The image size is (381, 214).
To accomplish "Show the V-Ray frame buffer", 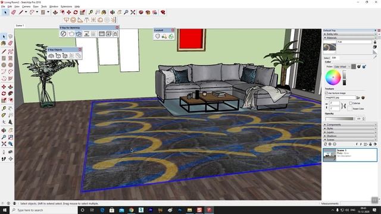I will click(x=102, y=34).
